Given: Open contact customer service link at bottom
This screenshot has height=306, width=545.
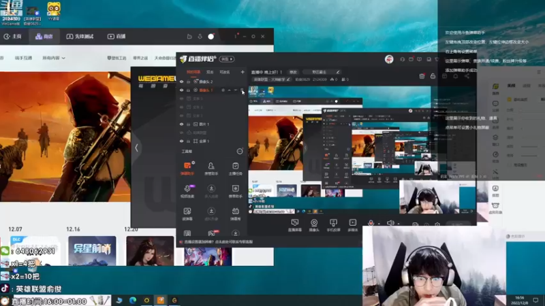Looking at the screenshot, I should click(x=219, y=242).
